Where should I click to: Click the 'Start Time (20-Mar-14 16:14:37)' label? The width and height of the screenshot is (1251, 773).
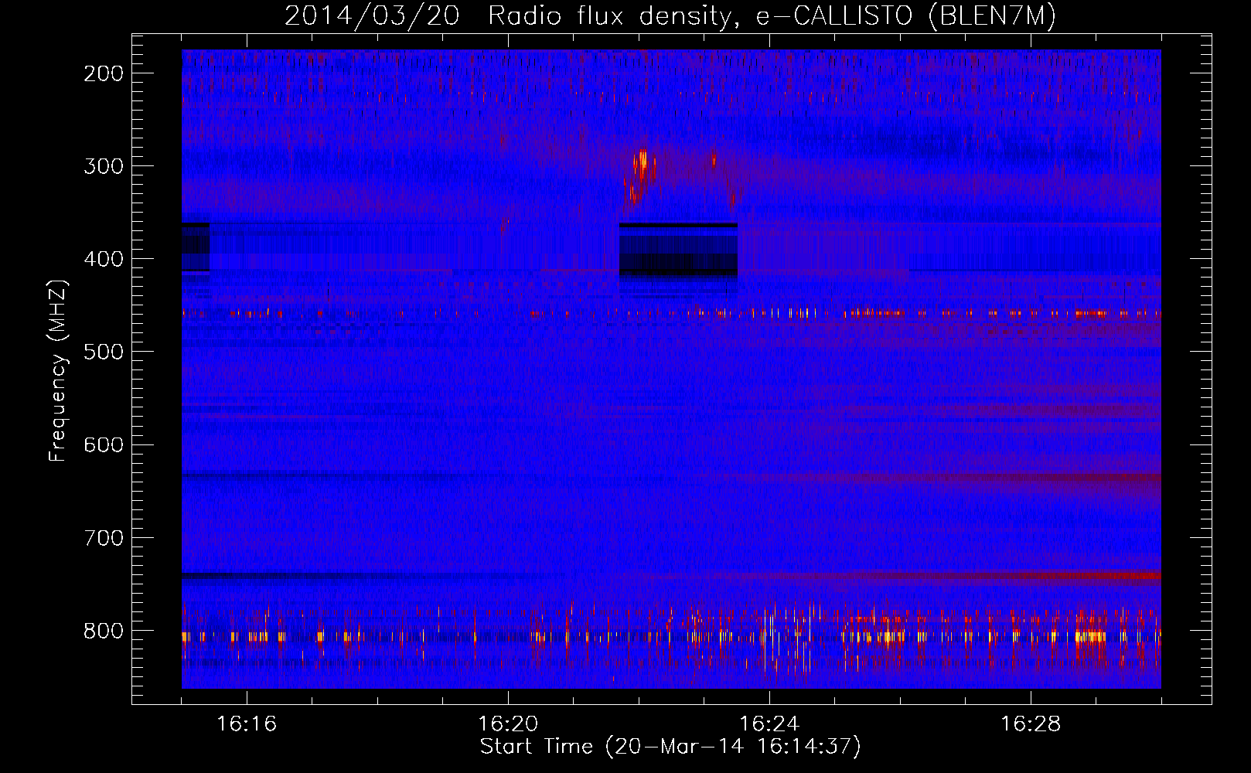670,747
